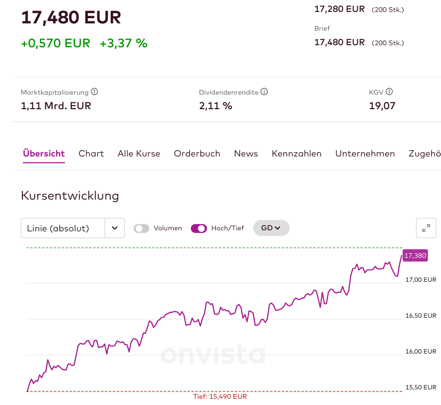Open the GD dropdown
441x405 pixels.
[x=271, y=228]
